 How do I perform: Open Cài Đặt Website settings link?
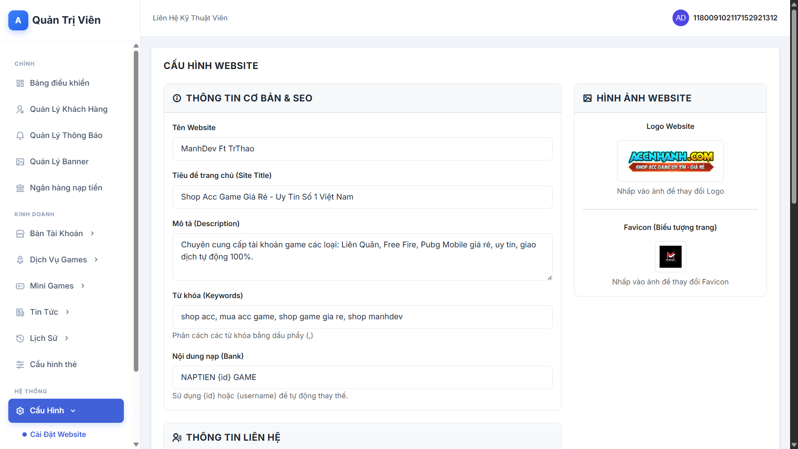point(58,434)
